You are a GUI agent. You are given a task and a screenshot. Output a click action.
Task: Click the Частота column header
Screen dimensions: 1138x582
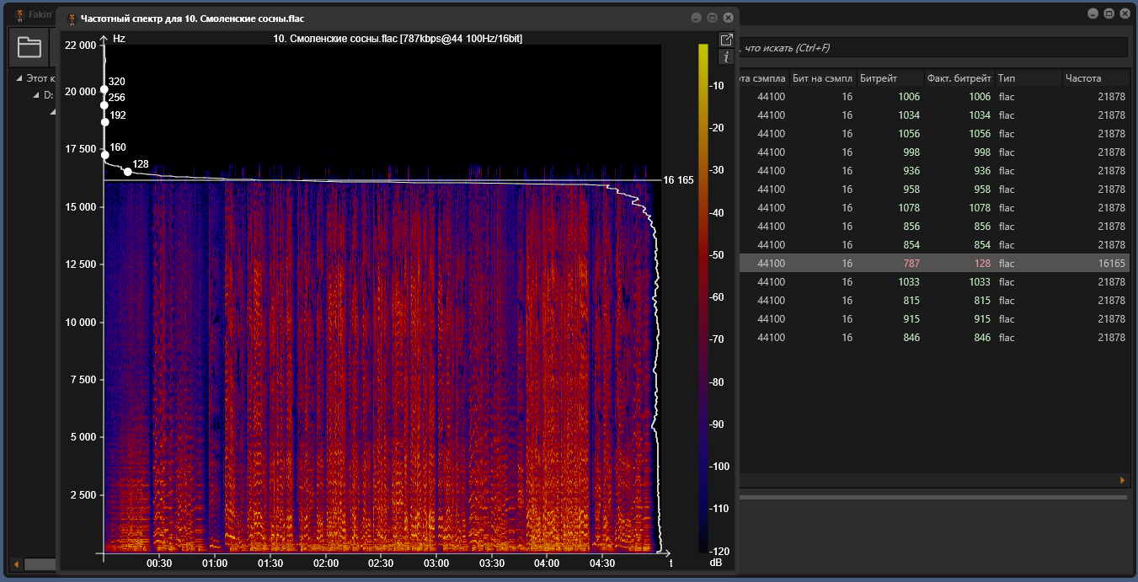pos(1094,78)
